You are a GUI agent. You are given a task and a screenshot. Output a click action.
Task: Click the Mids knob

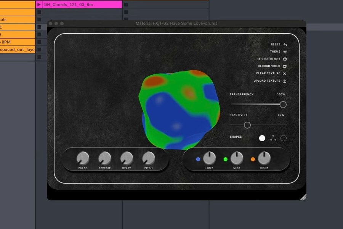click(x=237, y=158)
